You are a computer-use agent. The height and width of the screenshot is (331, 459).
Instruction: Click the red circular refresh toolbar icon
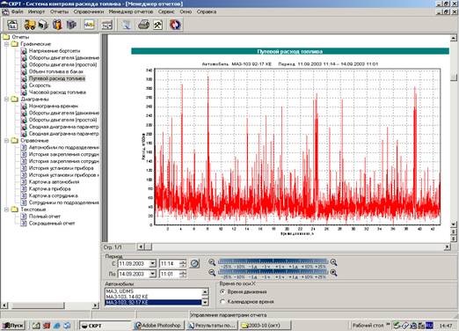click(175, 25)
